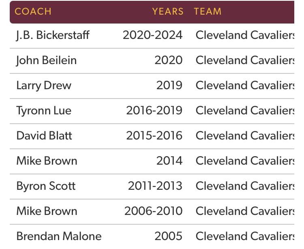Click on Brendan Malone
Screen dimensions: 304x249
59,236
